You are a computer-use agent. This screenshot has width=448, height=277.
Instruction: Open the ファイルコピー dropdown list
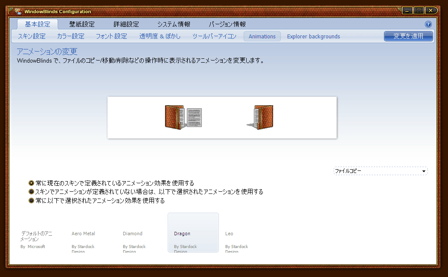click(x=380, y=171)
